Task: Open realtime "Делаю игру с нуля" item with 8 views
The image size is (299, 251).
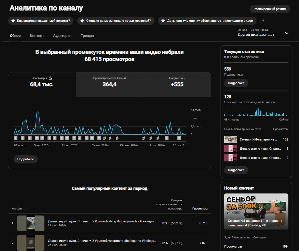Action: [x=256, y=149]
